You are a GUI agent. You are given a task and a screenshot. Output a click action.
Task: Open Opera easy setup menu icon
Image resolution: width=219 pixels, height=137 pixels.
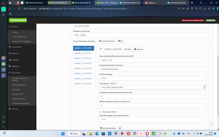click(x=209, y=9)
